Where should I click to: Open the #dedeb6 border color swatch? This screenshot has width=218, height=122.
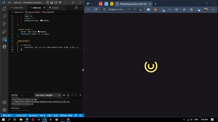[38, 32]
